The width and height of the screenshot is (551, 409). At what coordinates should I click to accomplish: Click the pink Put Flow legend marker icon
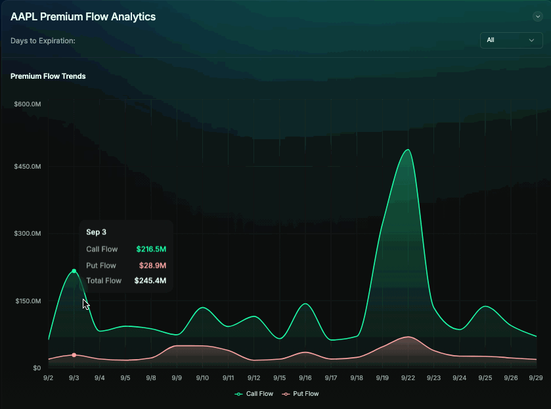(286, 394)
